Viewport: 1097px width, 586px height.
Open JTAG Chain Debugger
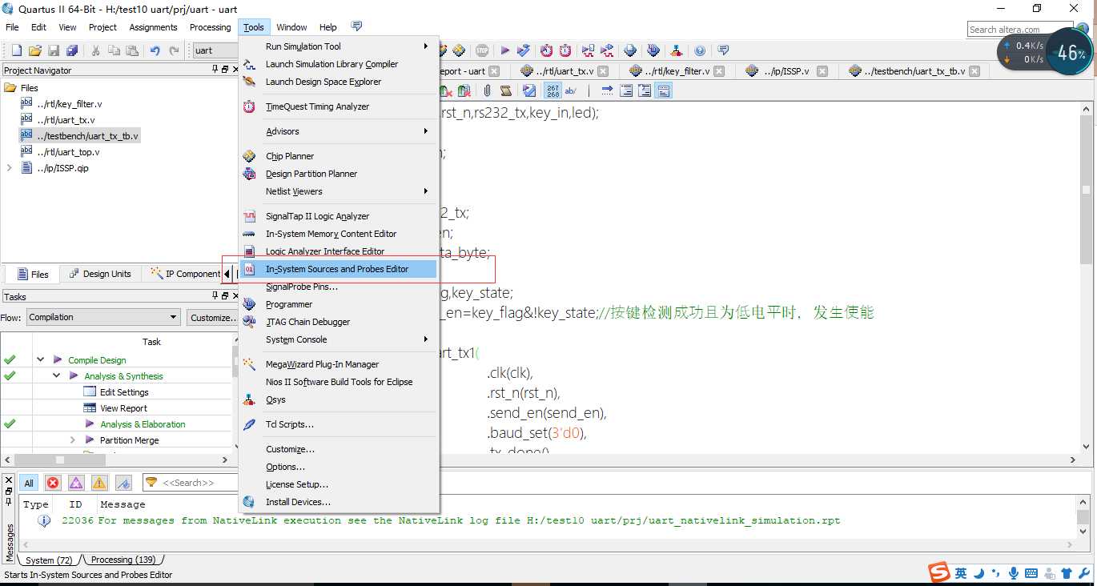click(307, 322)
